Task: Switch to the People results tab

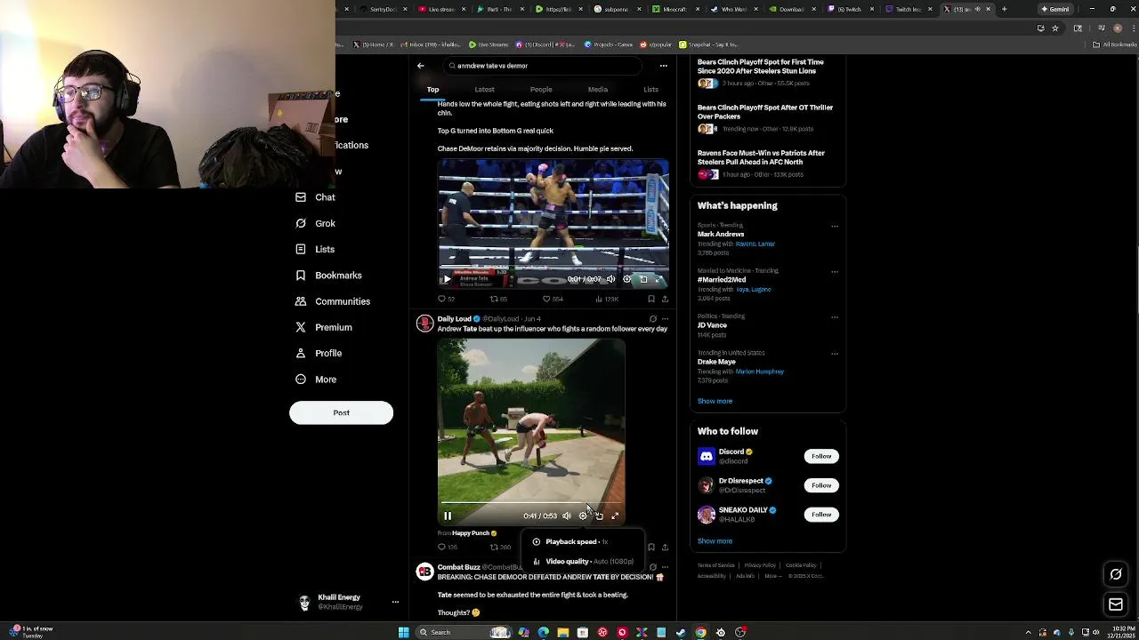Action: pyautogui.click(x=541, y=89)
